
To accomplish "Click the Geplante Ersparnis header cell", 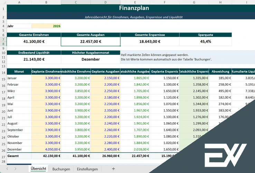I will click(x=164, y=72).
